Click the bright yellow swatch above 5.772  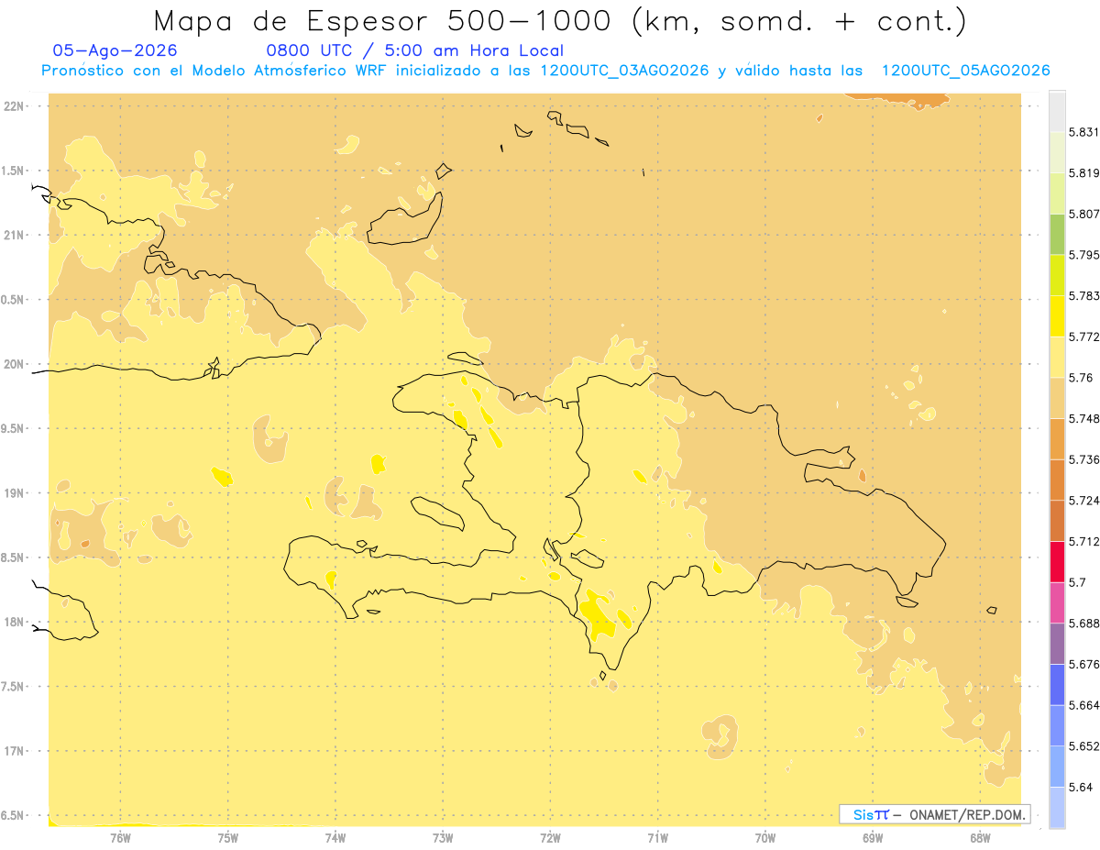coord(1057,316)
